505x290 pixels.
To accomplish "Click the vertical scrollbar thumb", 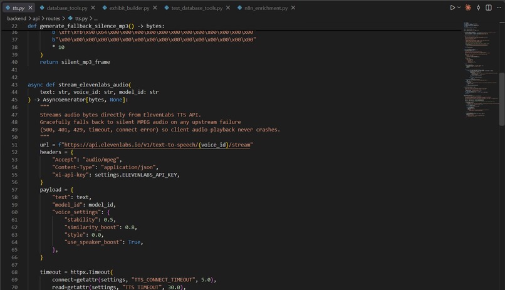I will 502,99.
